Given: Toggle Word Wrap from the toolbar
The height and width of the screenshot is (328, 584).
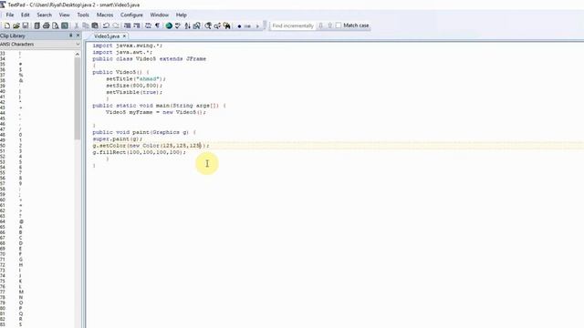Looking at the screenshot, I should coord(148,26).
